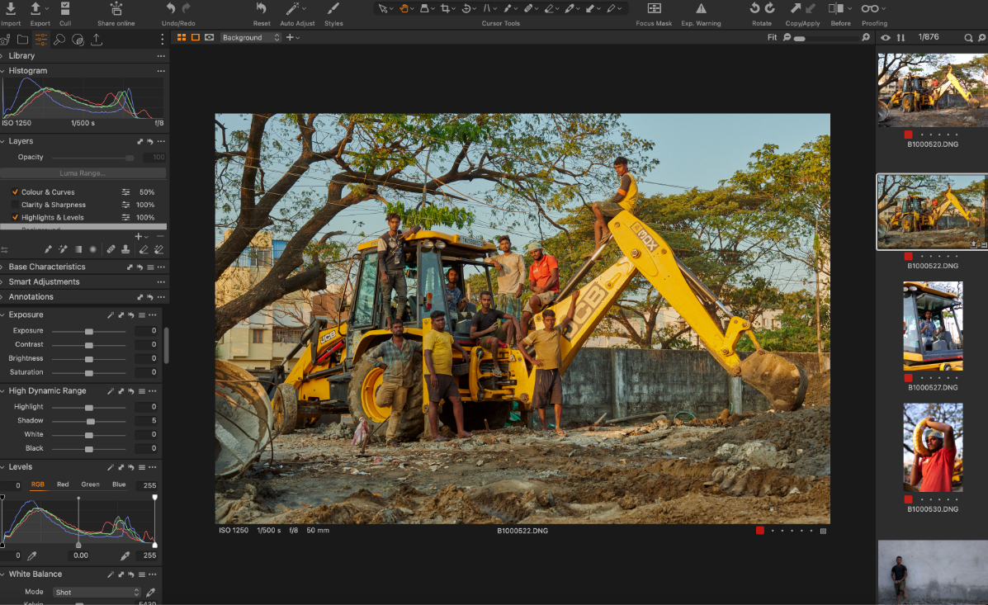Undo the last adjustment

tap(171, 8)
